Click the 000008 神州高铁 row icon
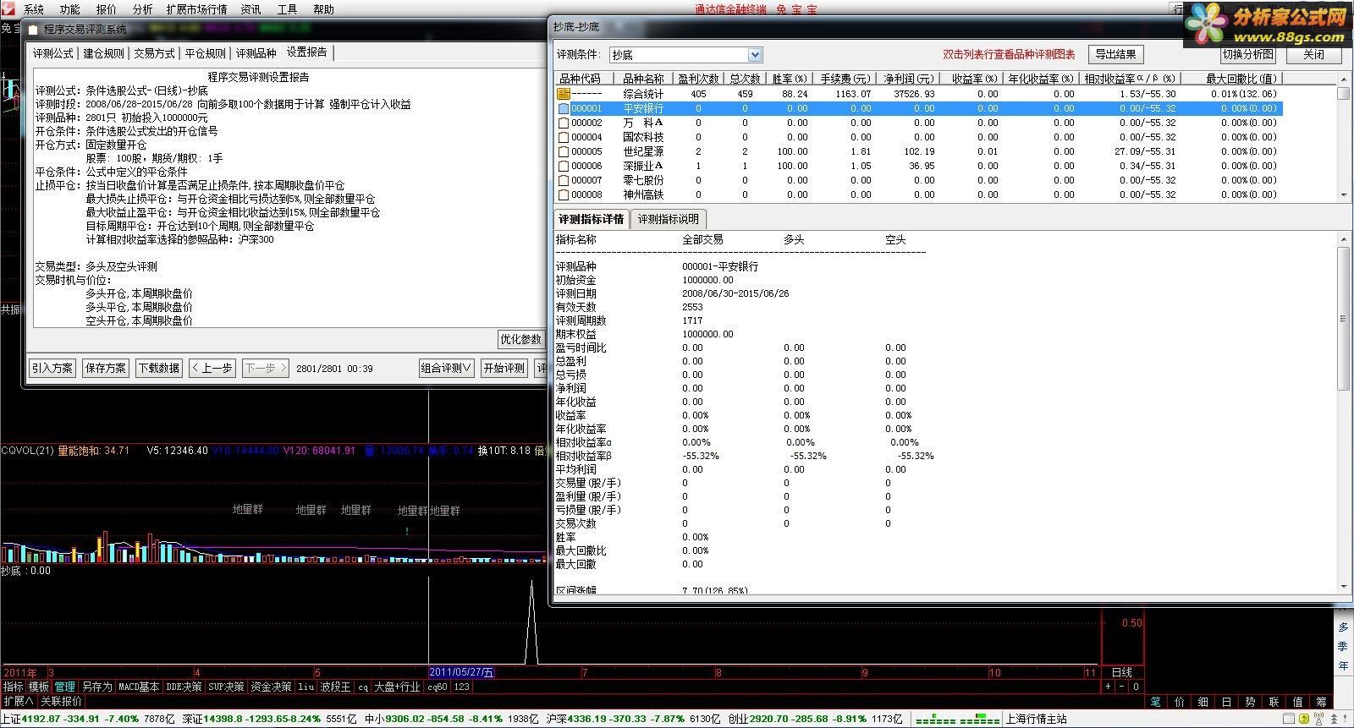 click(564, 194)
